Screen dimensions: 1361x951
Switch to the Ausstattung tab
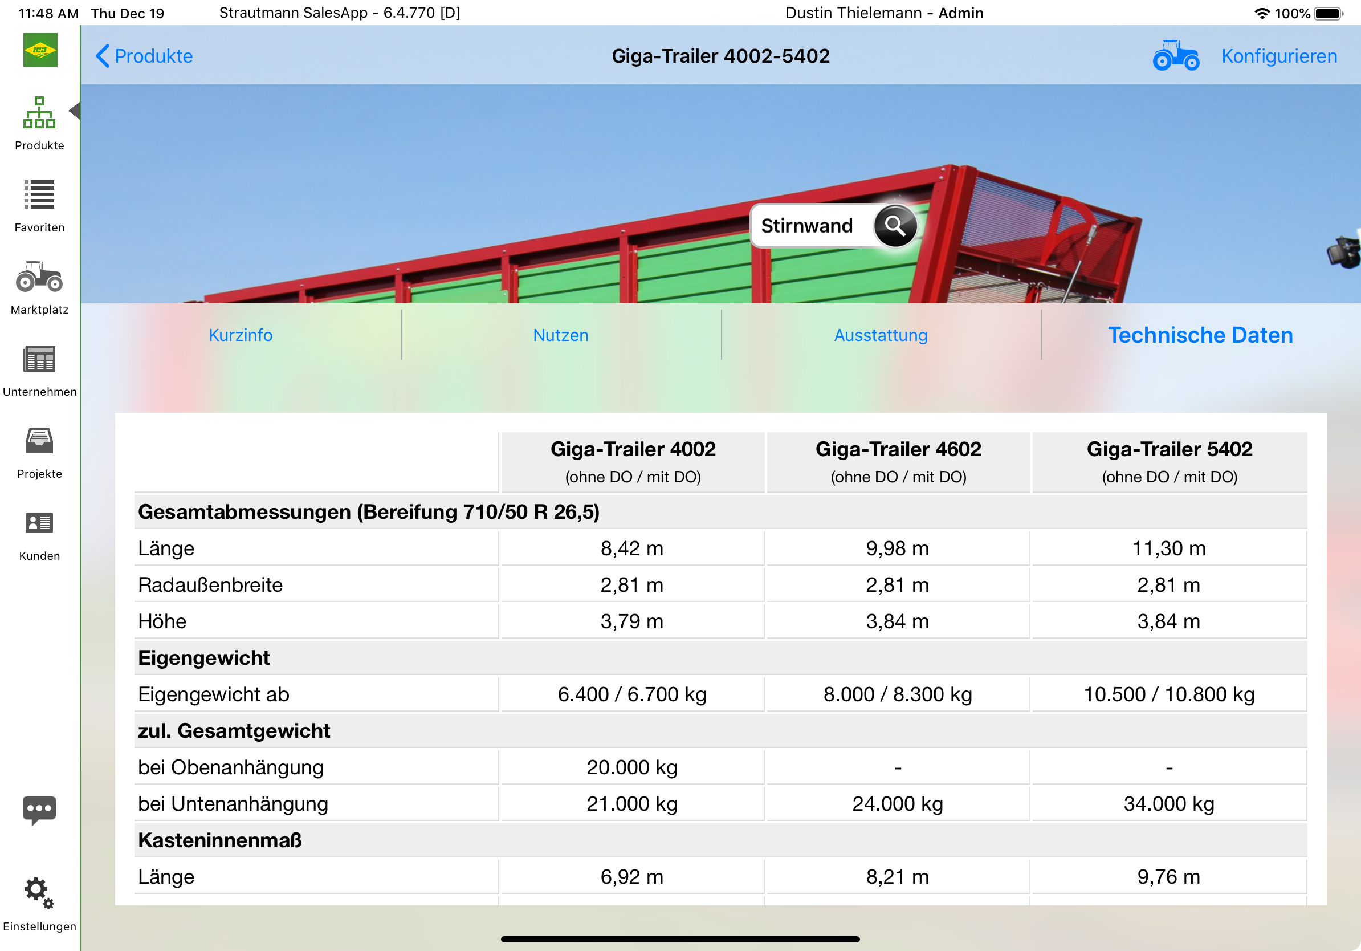[881, 335]
